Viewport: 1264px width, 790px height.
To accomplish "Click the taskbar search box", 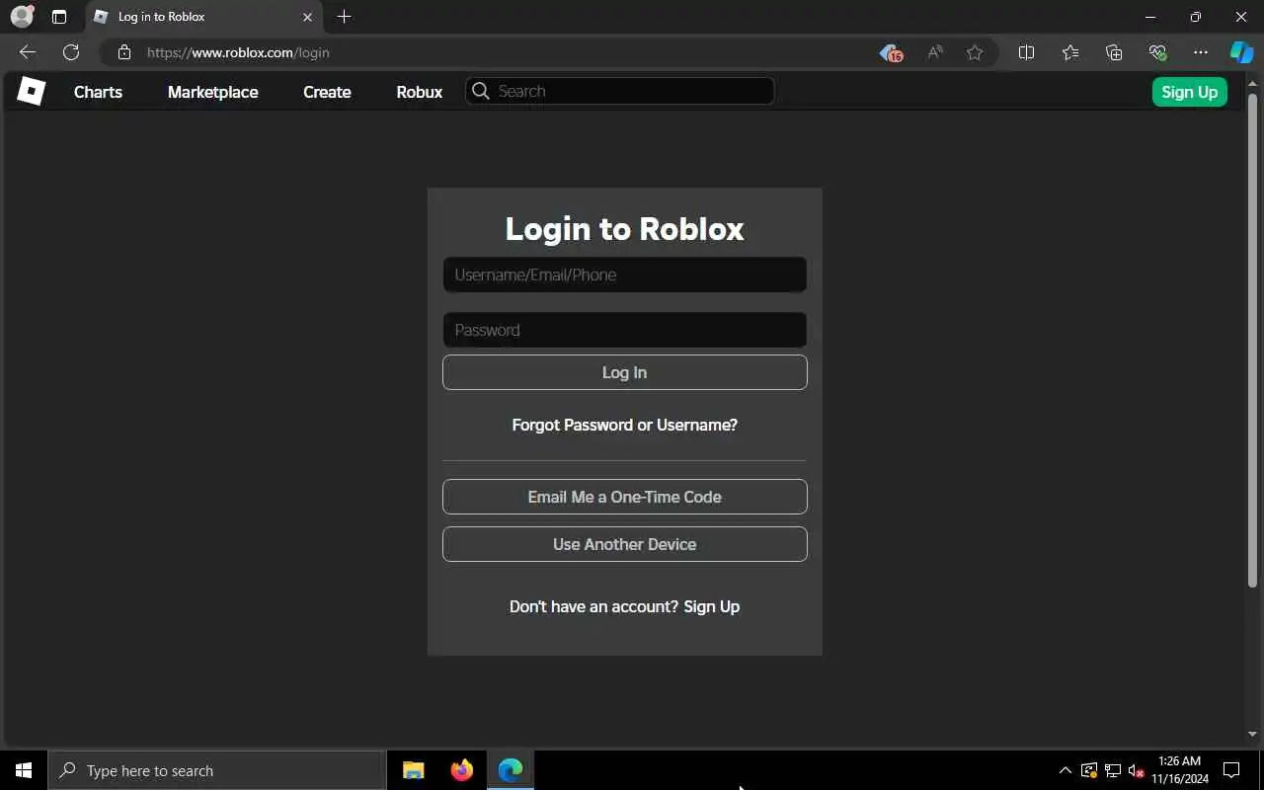I will (217, 770).
